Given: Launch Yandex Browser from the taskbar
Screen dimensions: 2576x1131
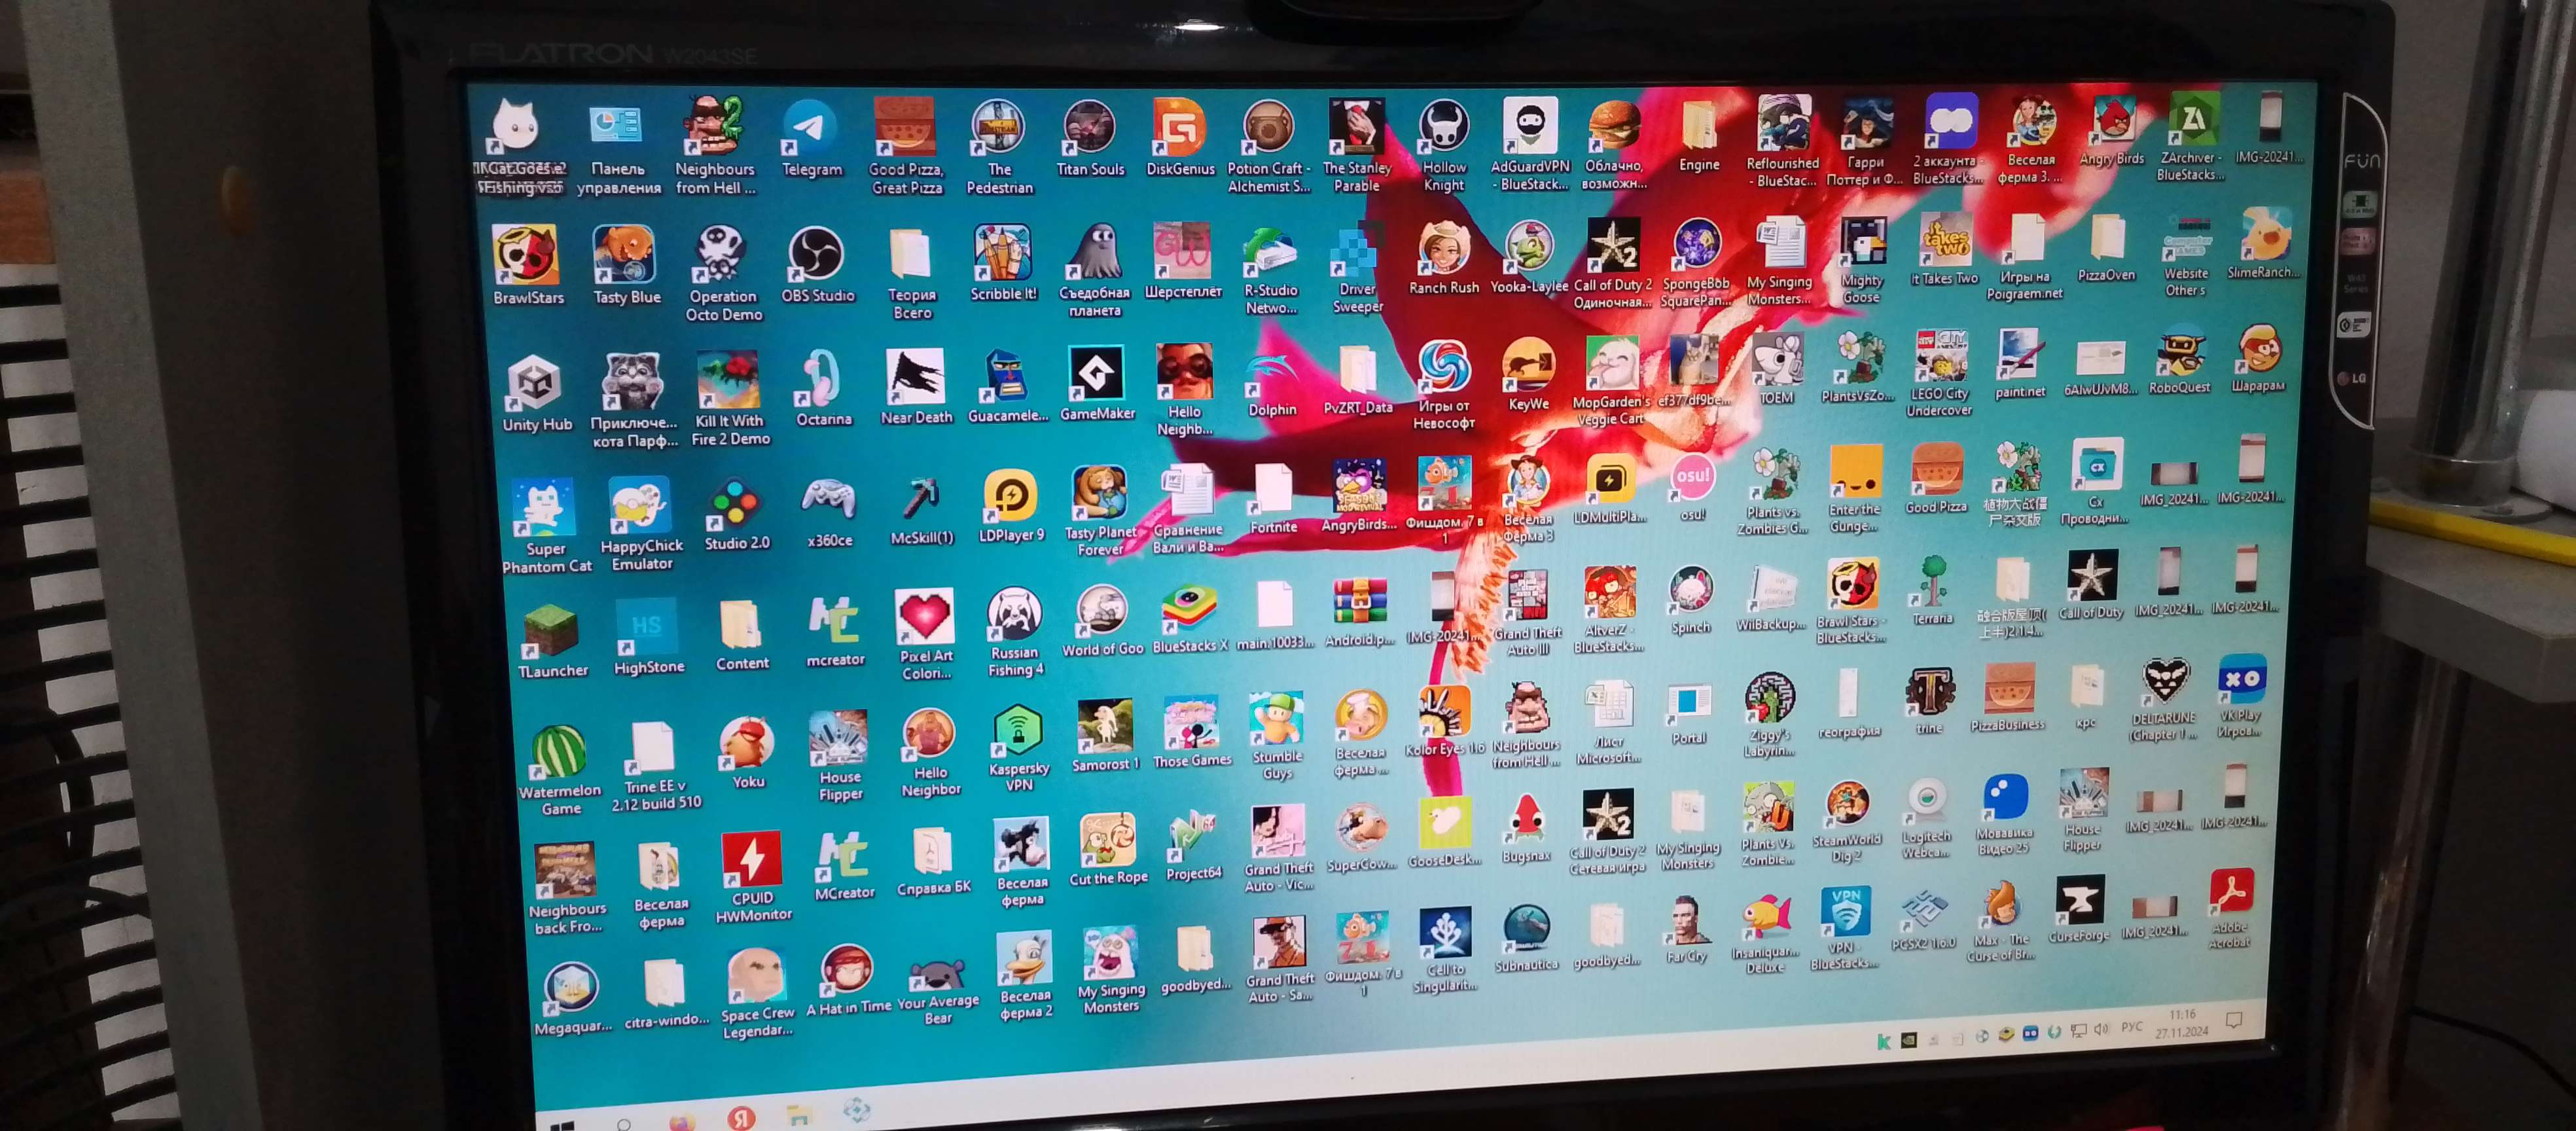Looking at the screenshot, I should tap(741, 1118).
